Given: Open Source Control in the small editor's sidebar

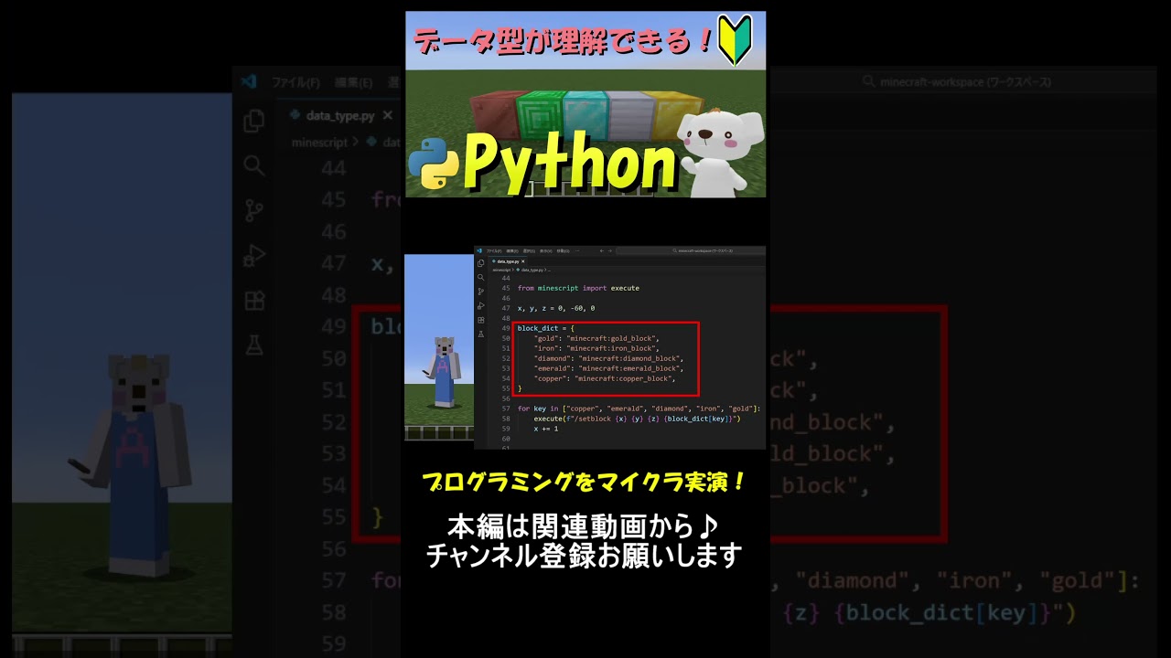Looking at the screenshot, I should (481, 292).
